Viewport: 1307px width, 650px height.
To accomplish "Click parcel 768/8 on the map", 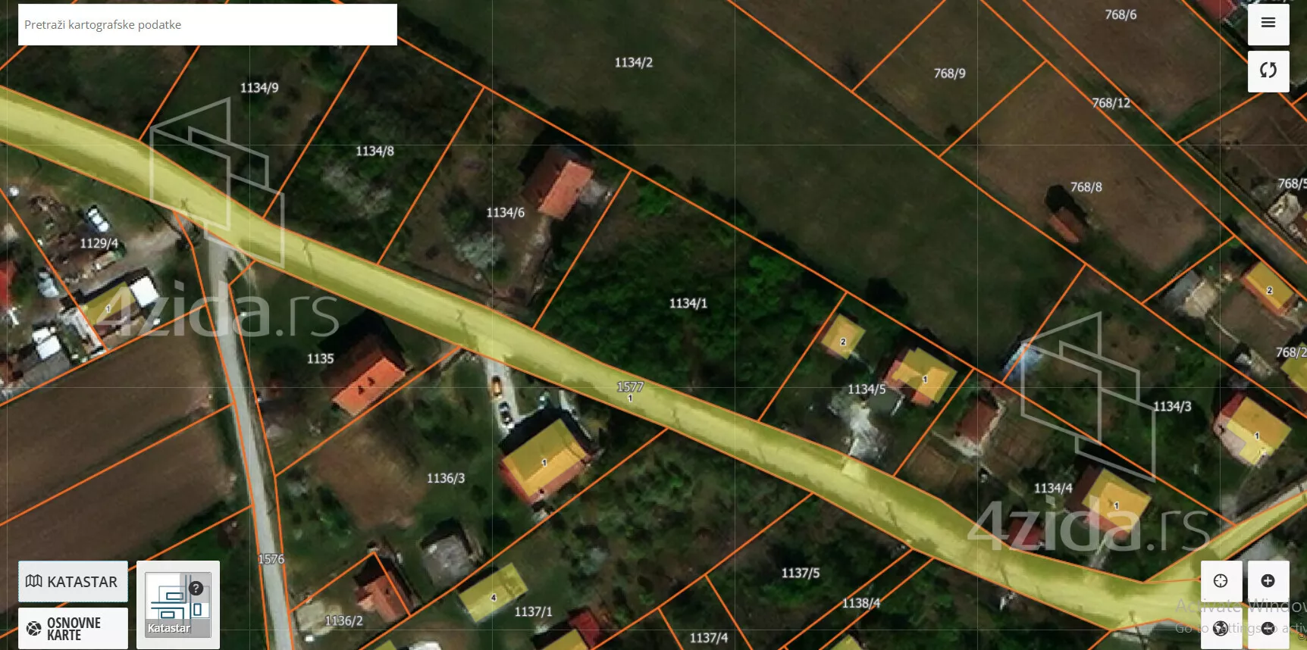I will click(x=1086, y=187).
